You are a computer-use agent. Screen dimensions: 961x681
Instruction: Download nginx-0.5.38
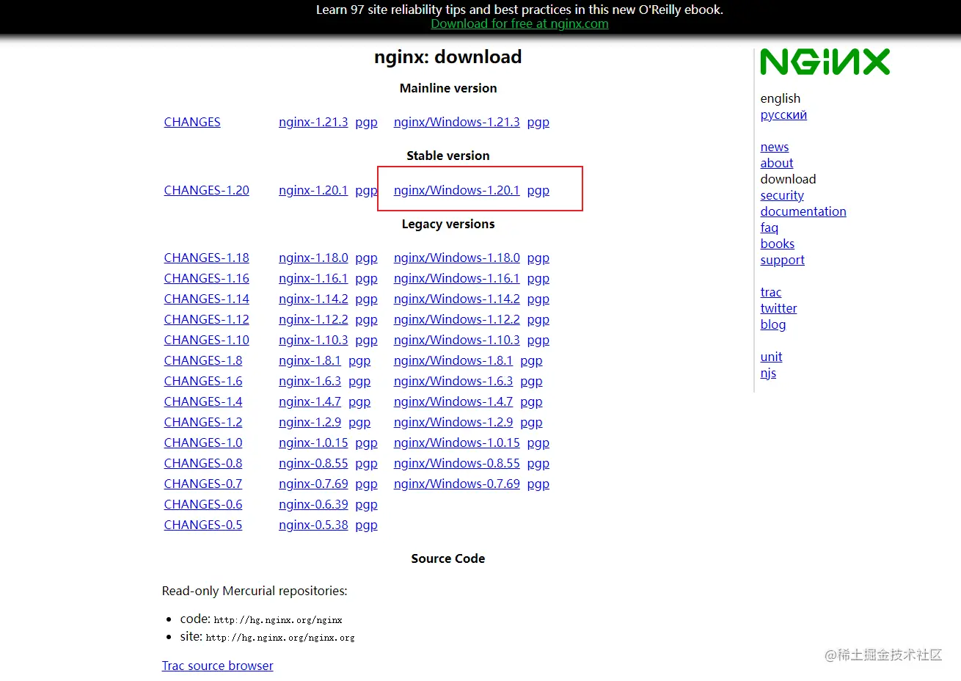coord(313,525)
